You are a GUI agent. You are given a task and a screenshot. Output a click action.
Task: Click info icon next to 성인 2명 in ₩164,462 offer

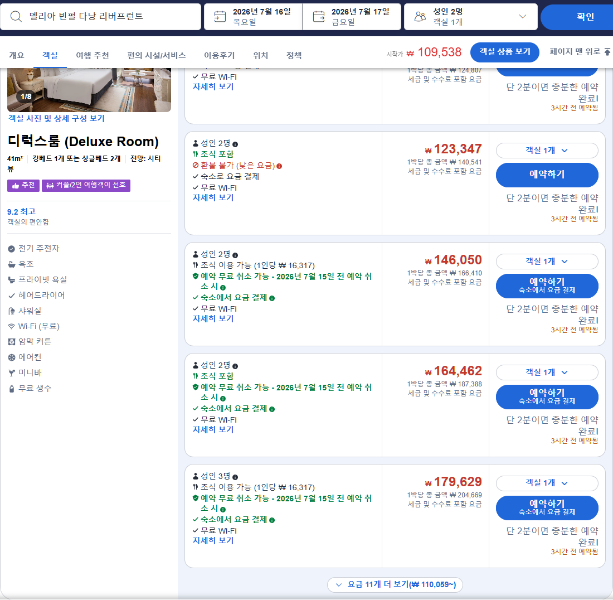coord(235,366)
